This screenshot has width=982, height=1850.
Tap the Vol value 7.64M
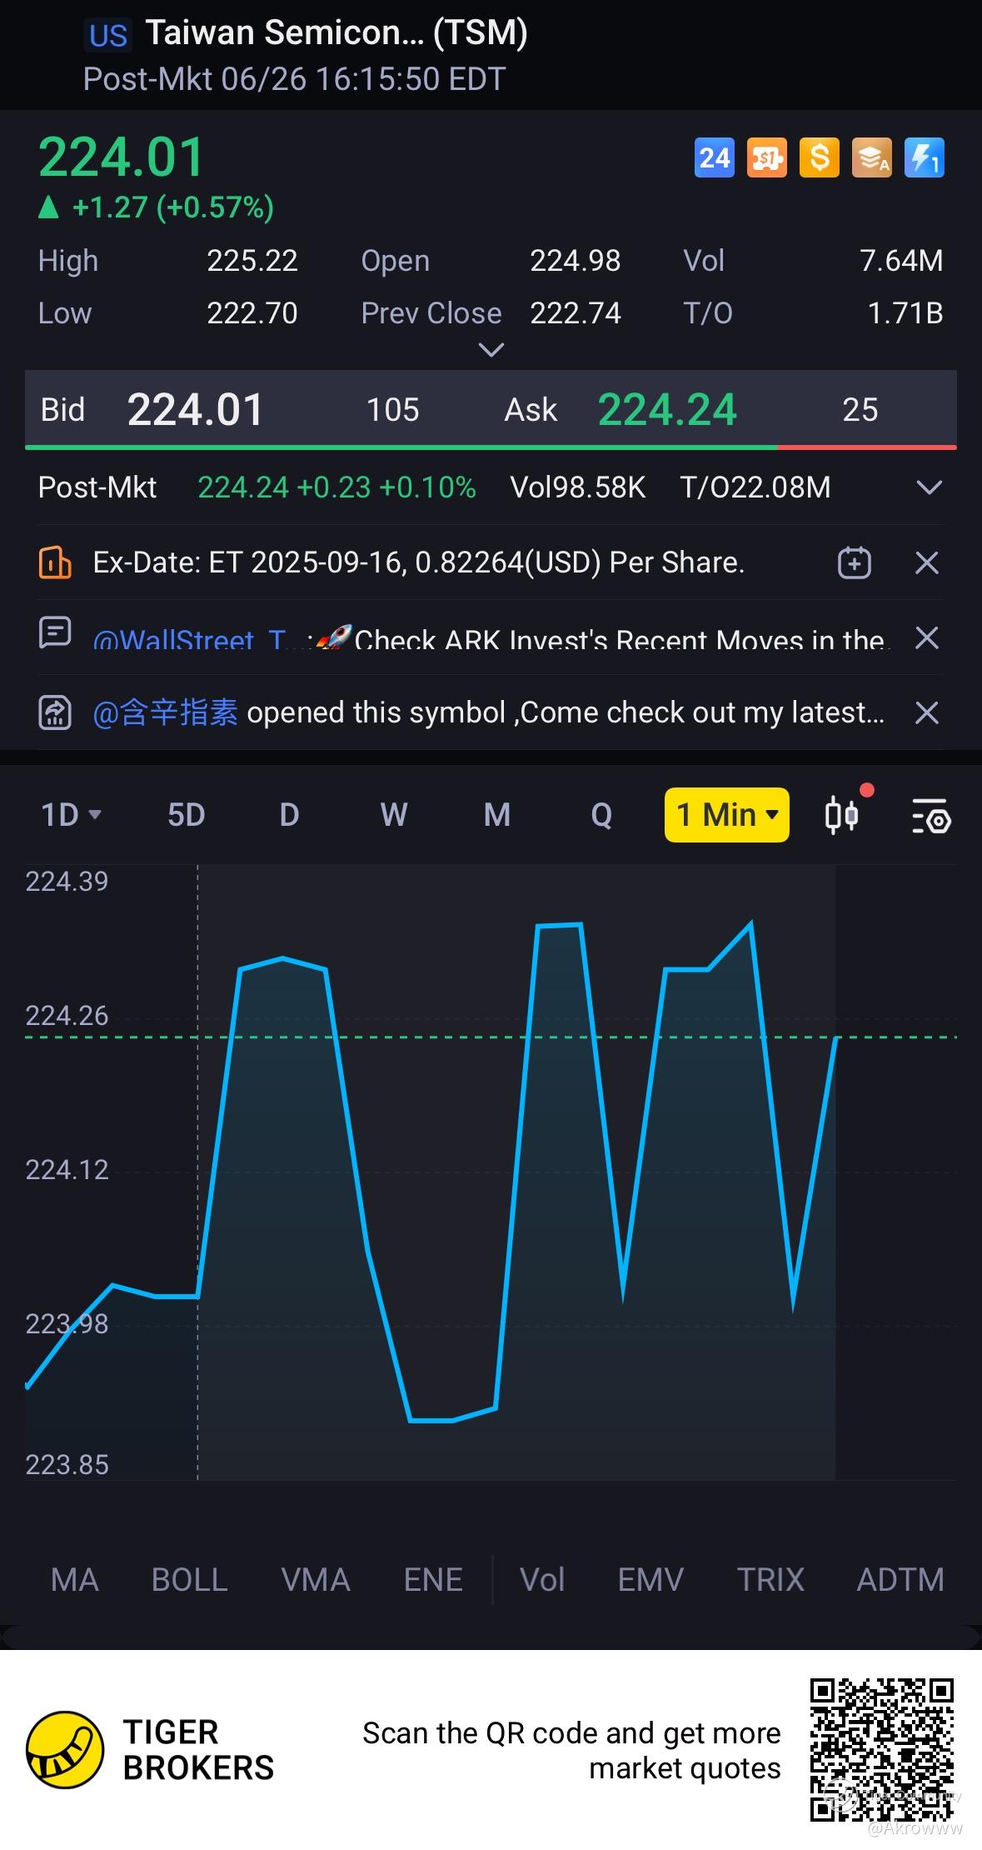(901, 261)
